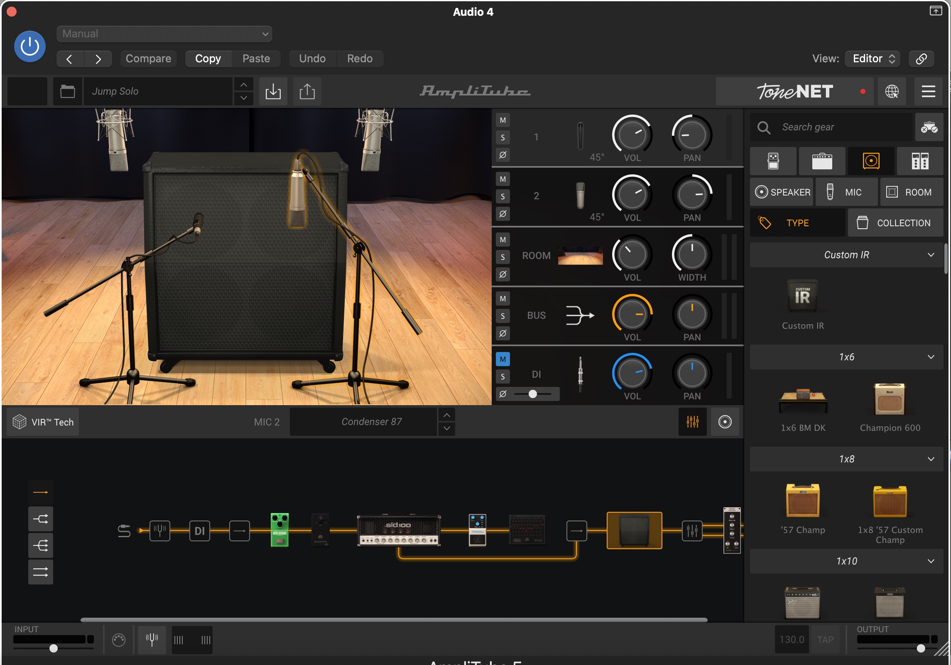Unmute the DI channel
The image size is (951, 665).
503,359
